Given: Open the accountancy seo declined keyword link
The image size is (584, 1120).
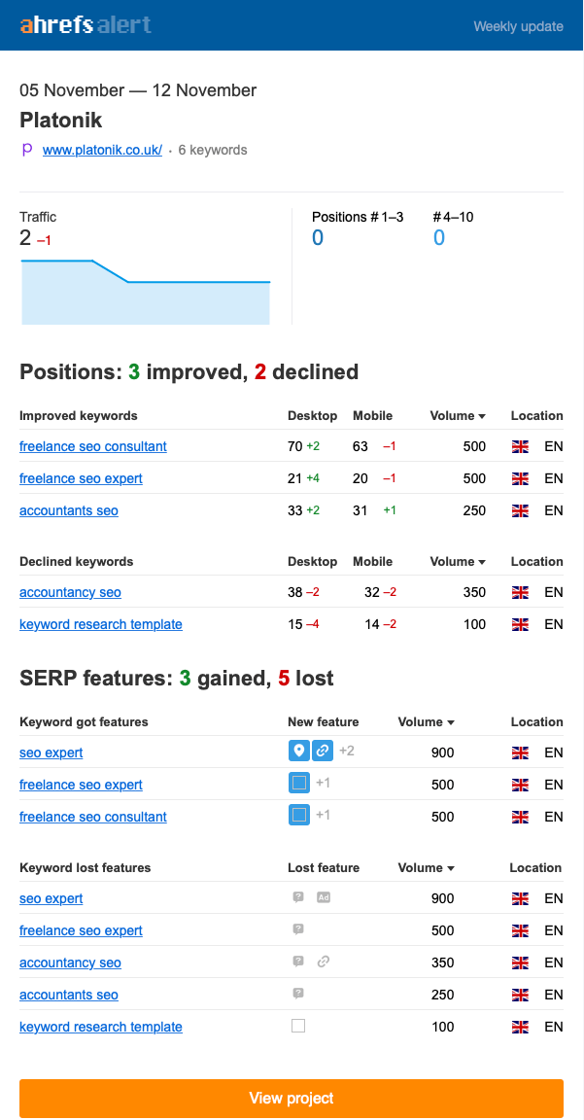Looking at the screenshot, I should click(70, 592).
